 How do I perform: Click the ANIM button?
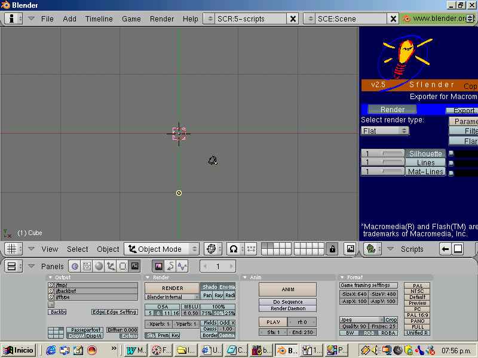tap(288, 289)
